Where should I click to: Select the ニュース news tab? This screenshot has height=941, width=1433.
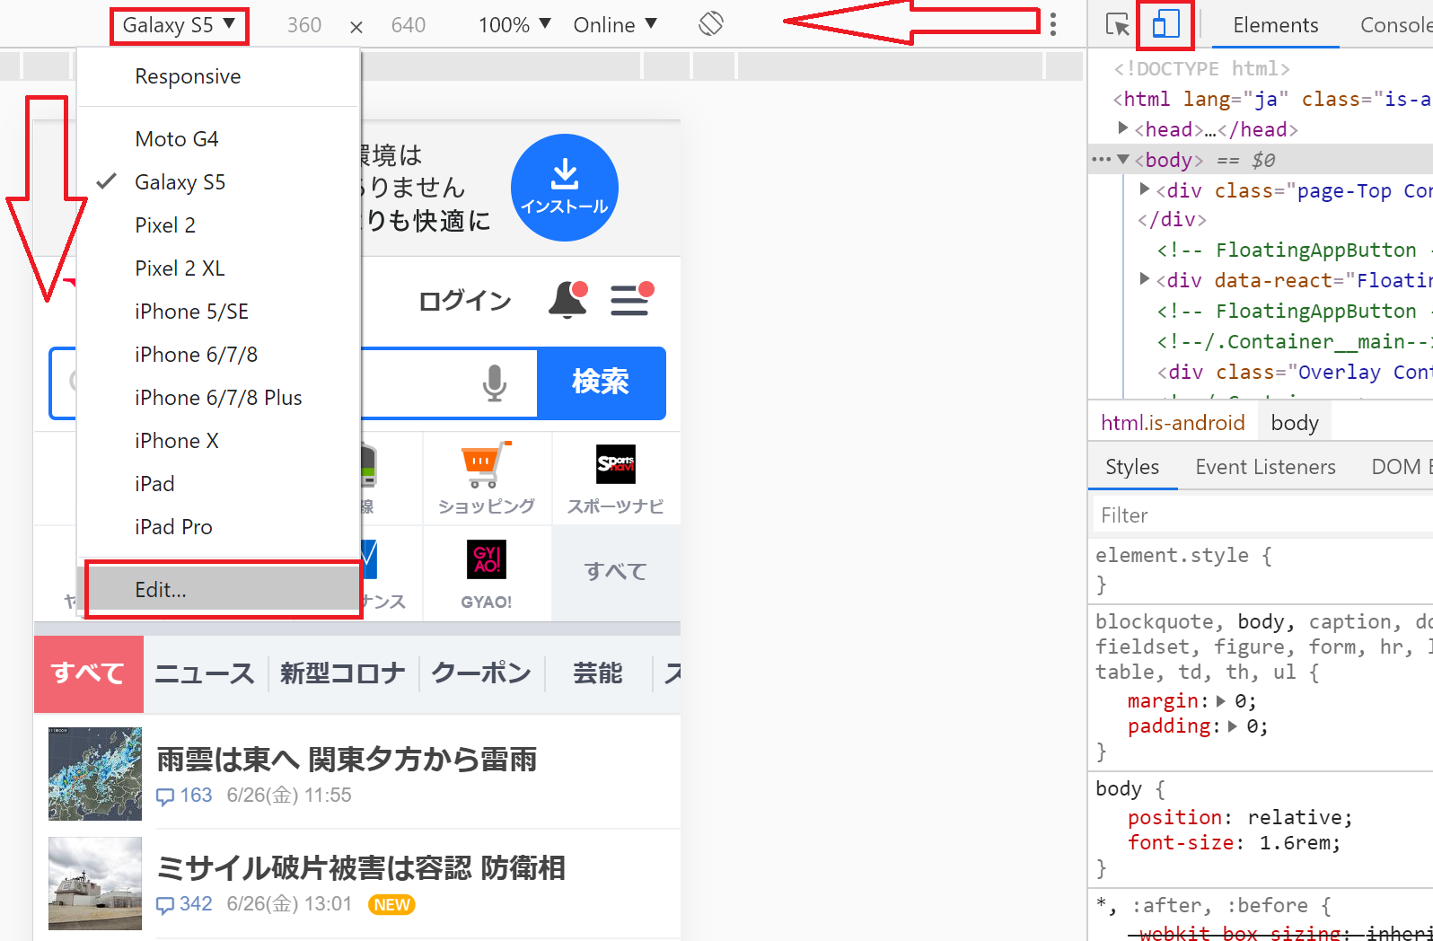[x=205, y=673]
